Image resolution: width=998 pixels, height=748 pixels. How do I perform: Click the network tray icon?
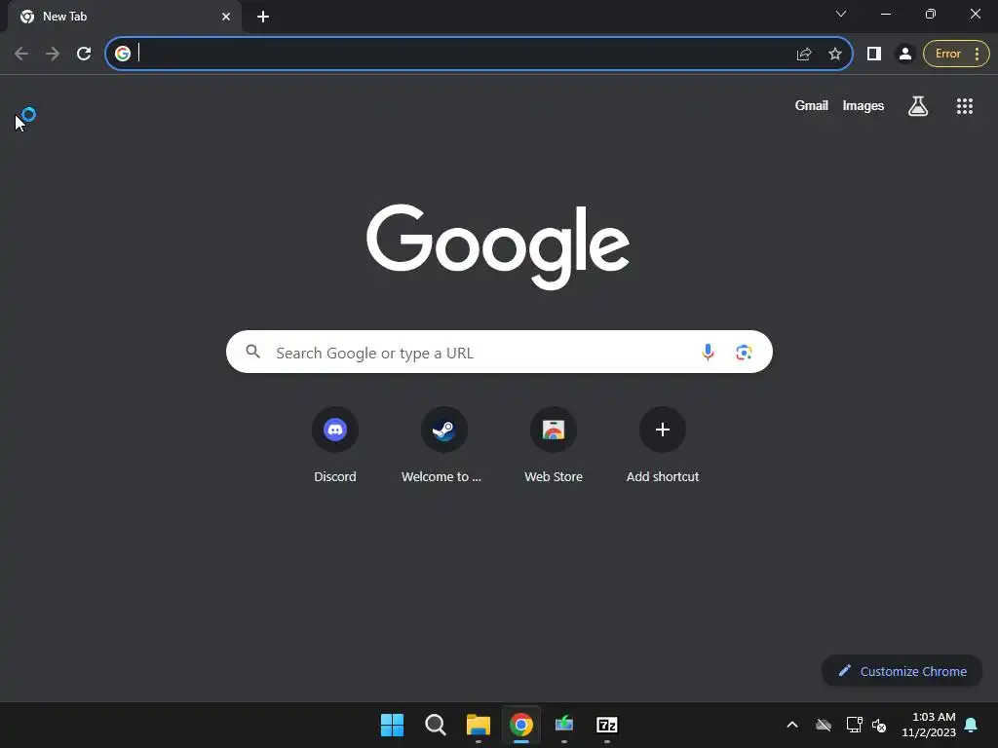854,725
